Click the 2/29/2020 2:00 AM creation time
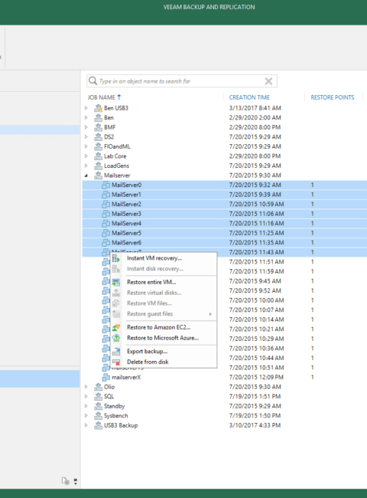 pyautogui.click(x=255, y=117)
